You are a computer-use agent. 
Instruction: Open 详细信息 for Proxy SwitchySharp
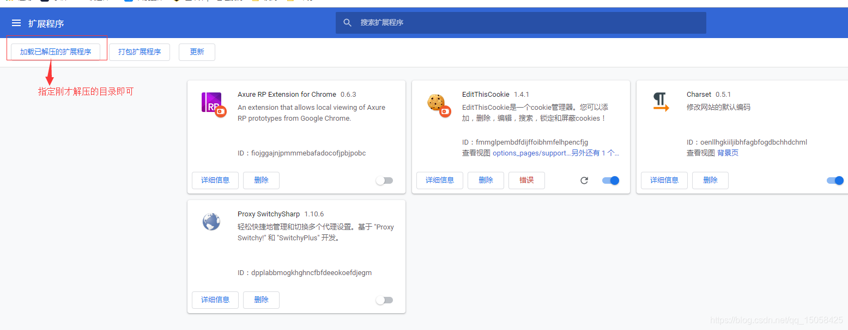[x=215, y=300]
